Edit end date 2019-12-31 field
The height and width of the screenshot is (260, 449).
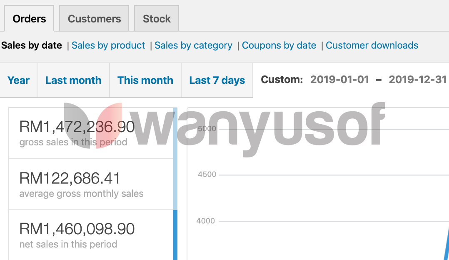point(418,79)
